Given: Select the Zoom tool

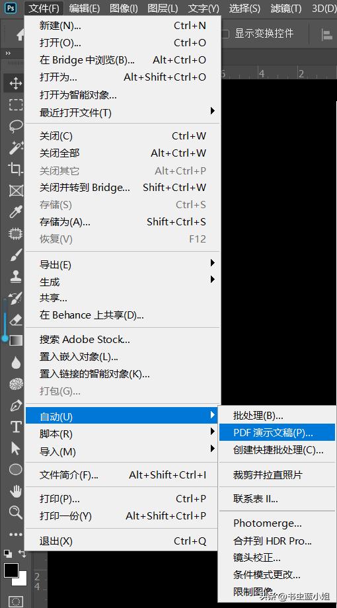Looking at the screenshot, I should 15,513.
